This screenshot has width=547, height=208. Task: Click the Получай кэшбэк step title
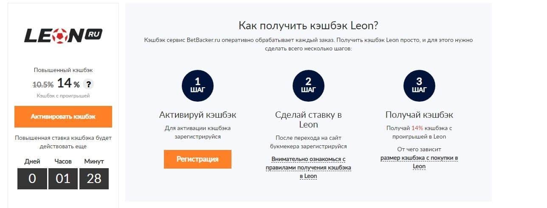pos(419,115)
